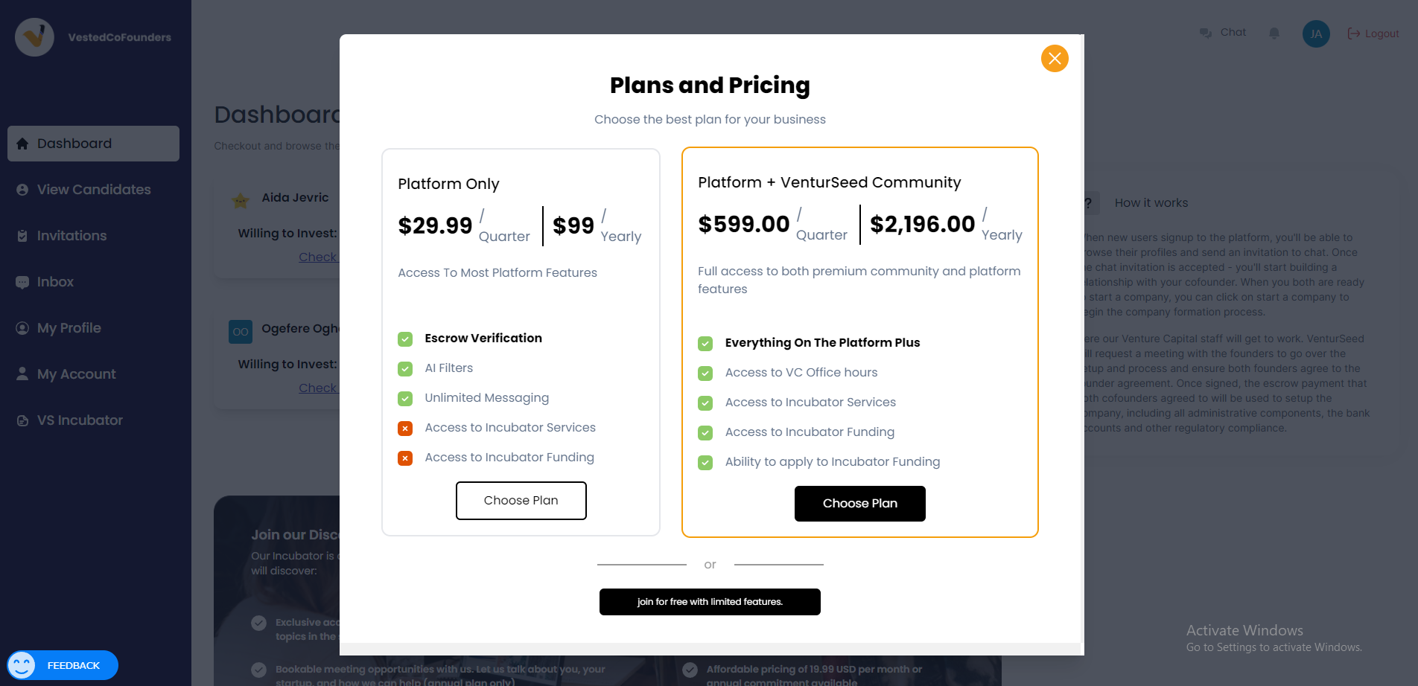This screenshot has height=686, width=1418.
Task: Click the check icon beside Access to Incubator Funding in the Community plan
Action: point(705,433)
